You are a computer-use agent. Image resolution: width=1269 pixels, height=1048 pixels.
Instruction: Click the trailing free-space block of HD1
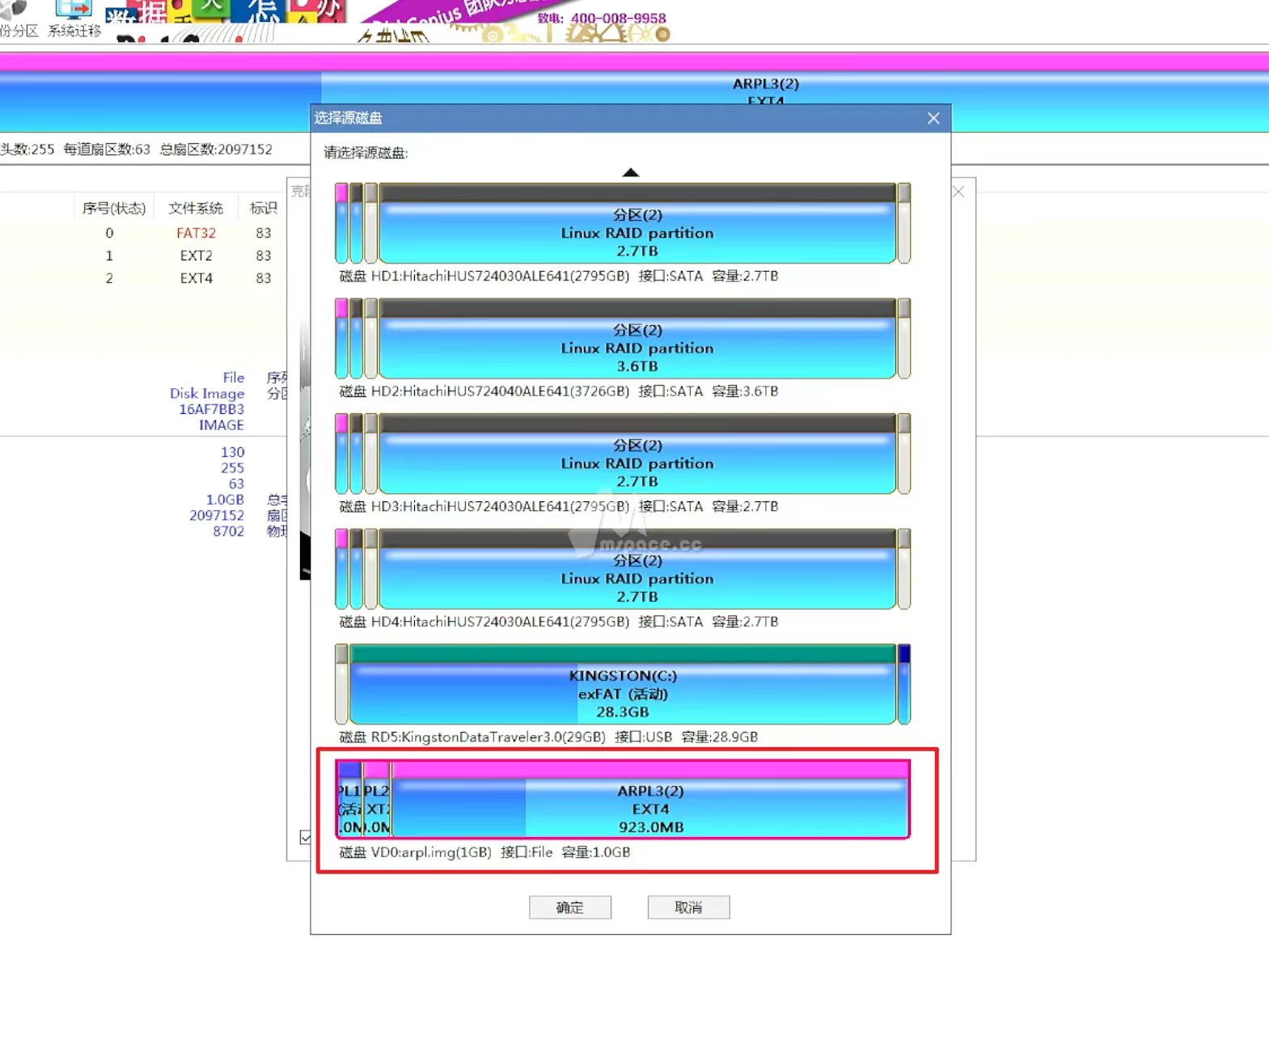click(904, 224)
